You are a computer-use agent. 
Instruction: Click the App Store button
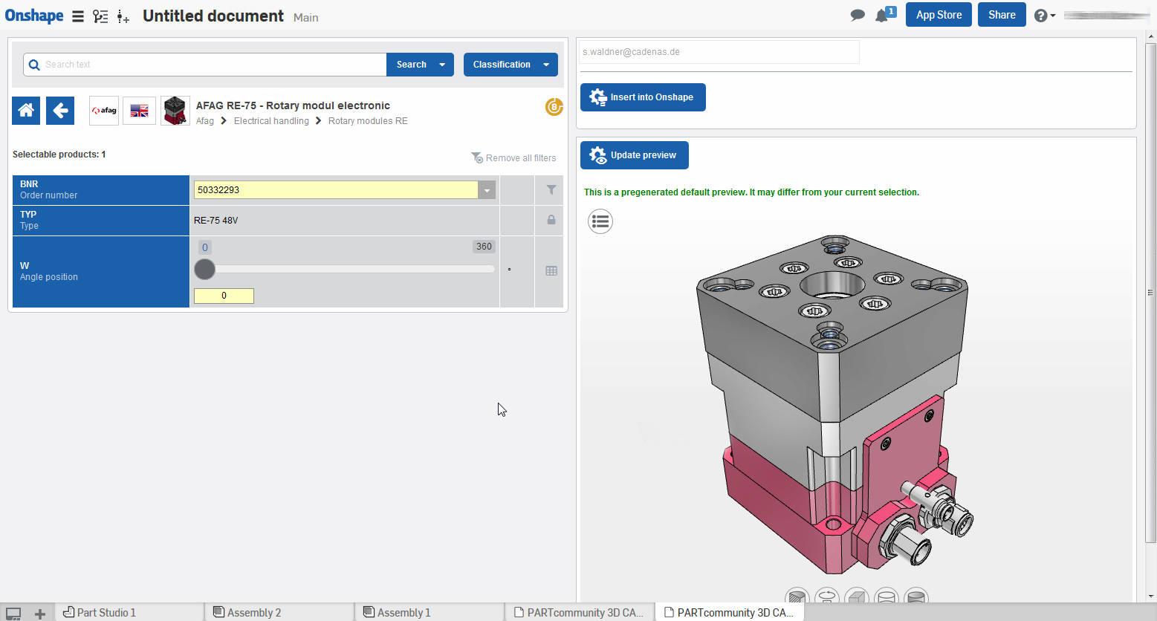939,15
